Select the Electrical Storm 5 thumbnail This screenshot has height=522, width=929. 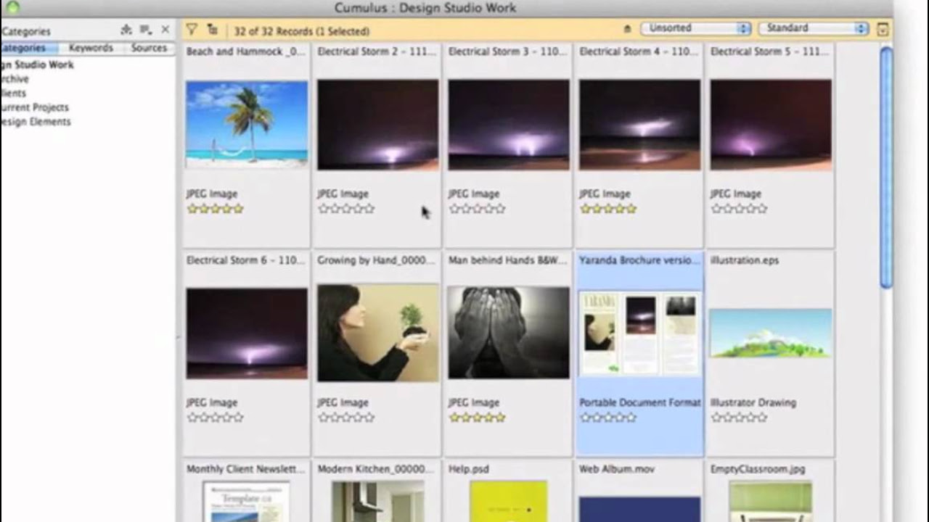pos(771,125)
